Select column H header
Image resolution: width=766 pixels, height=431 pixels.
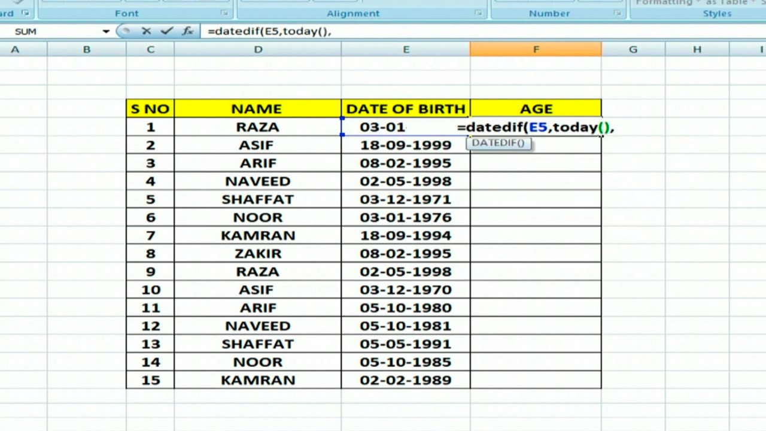697,50
